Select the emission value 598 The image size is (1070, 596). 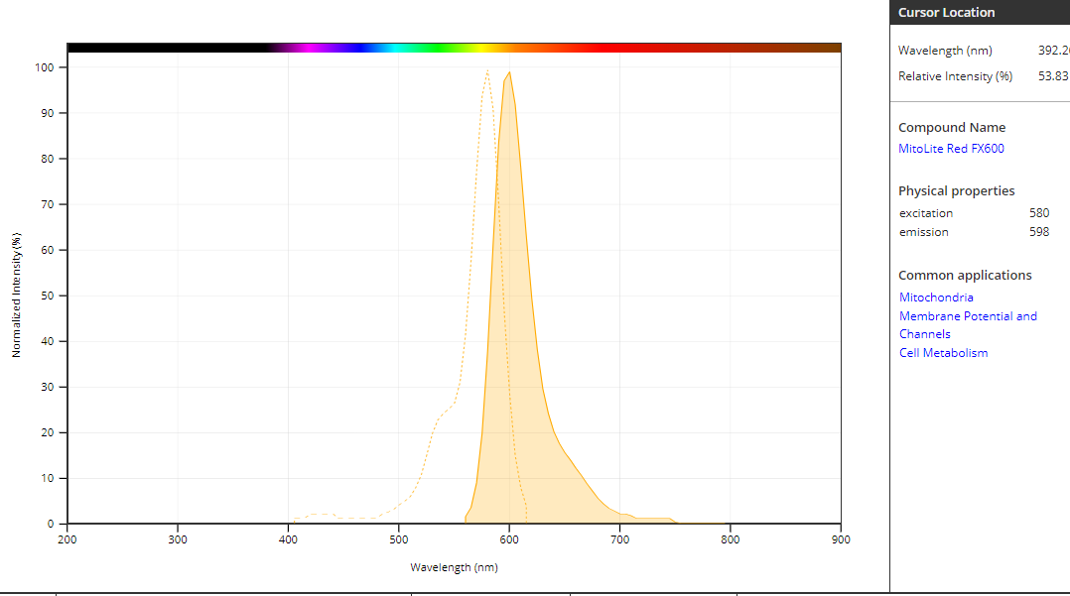pos(1038,232)
